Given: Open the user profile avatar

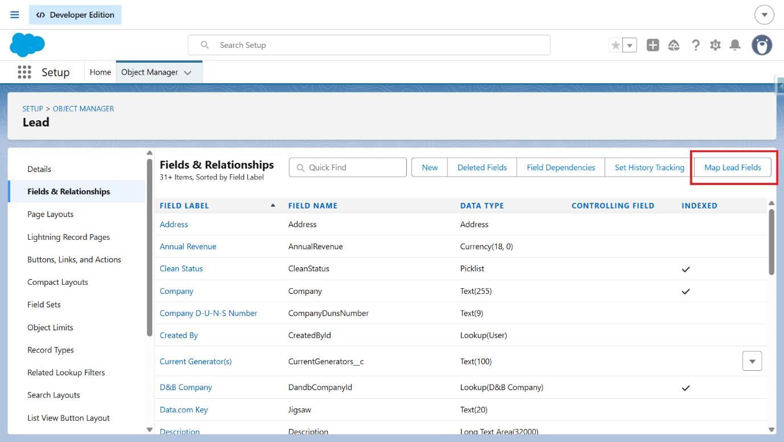Looking at the screenshot, I should click(x=762, y=45).
